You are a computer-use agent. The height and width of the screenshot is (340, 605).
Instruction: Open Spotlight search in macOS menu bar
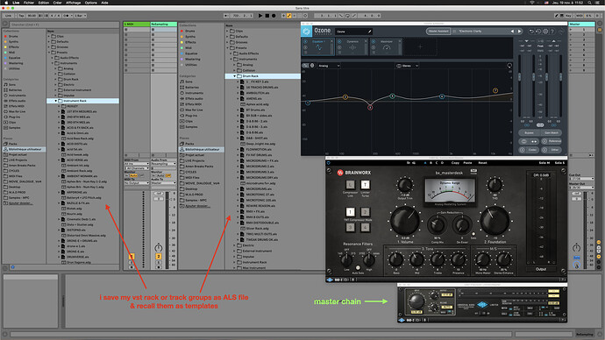590,3
